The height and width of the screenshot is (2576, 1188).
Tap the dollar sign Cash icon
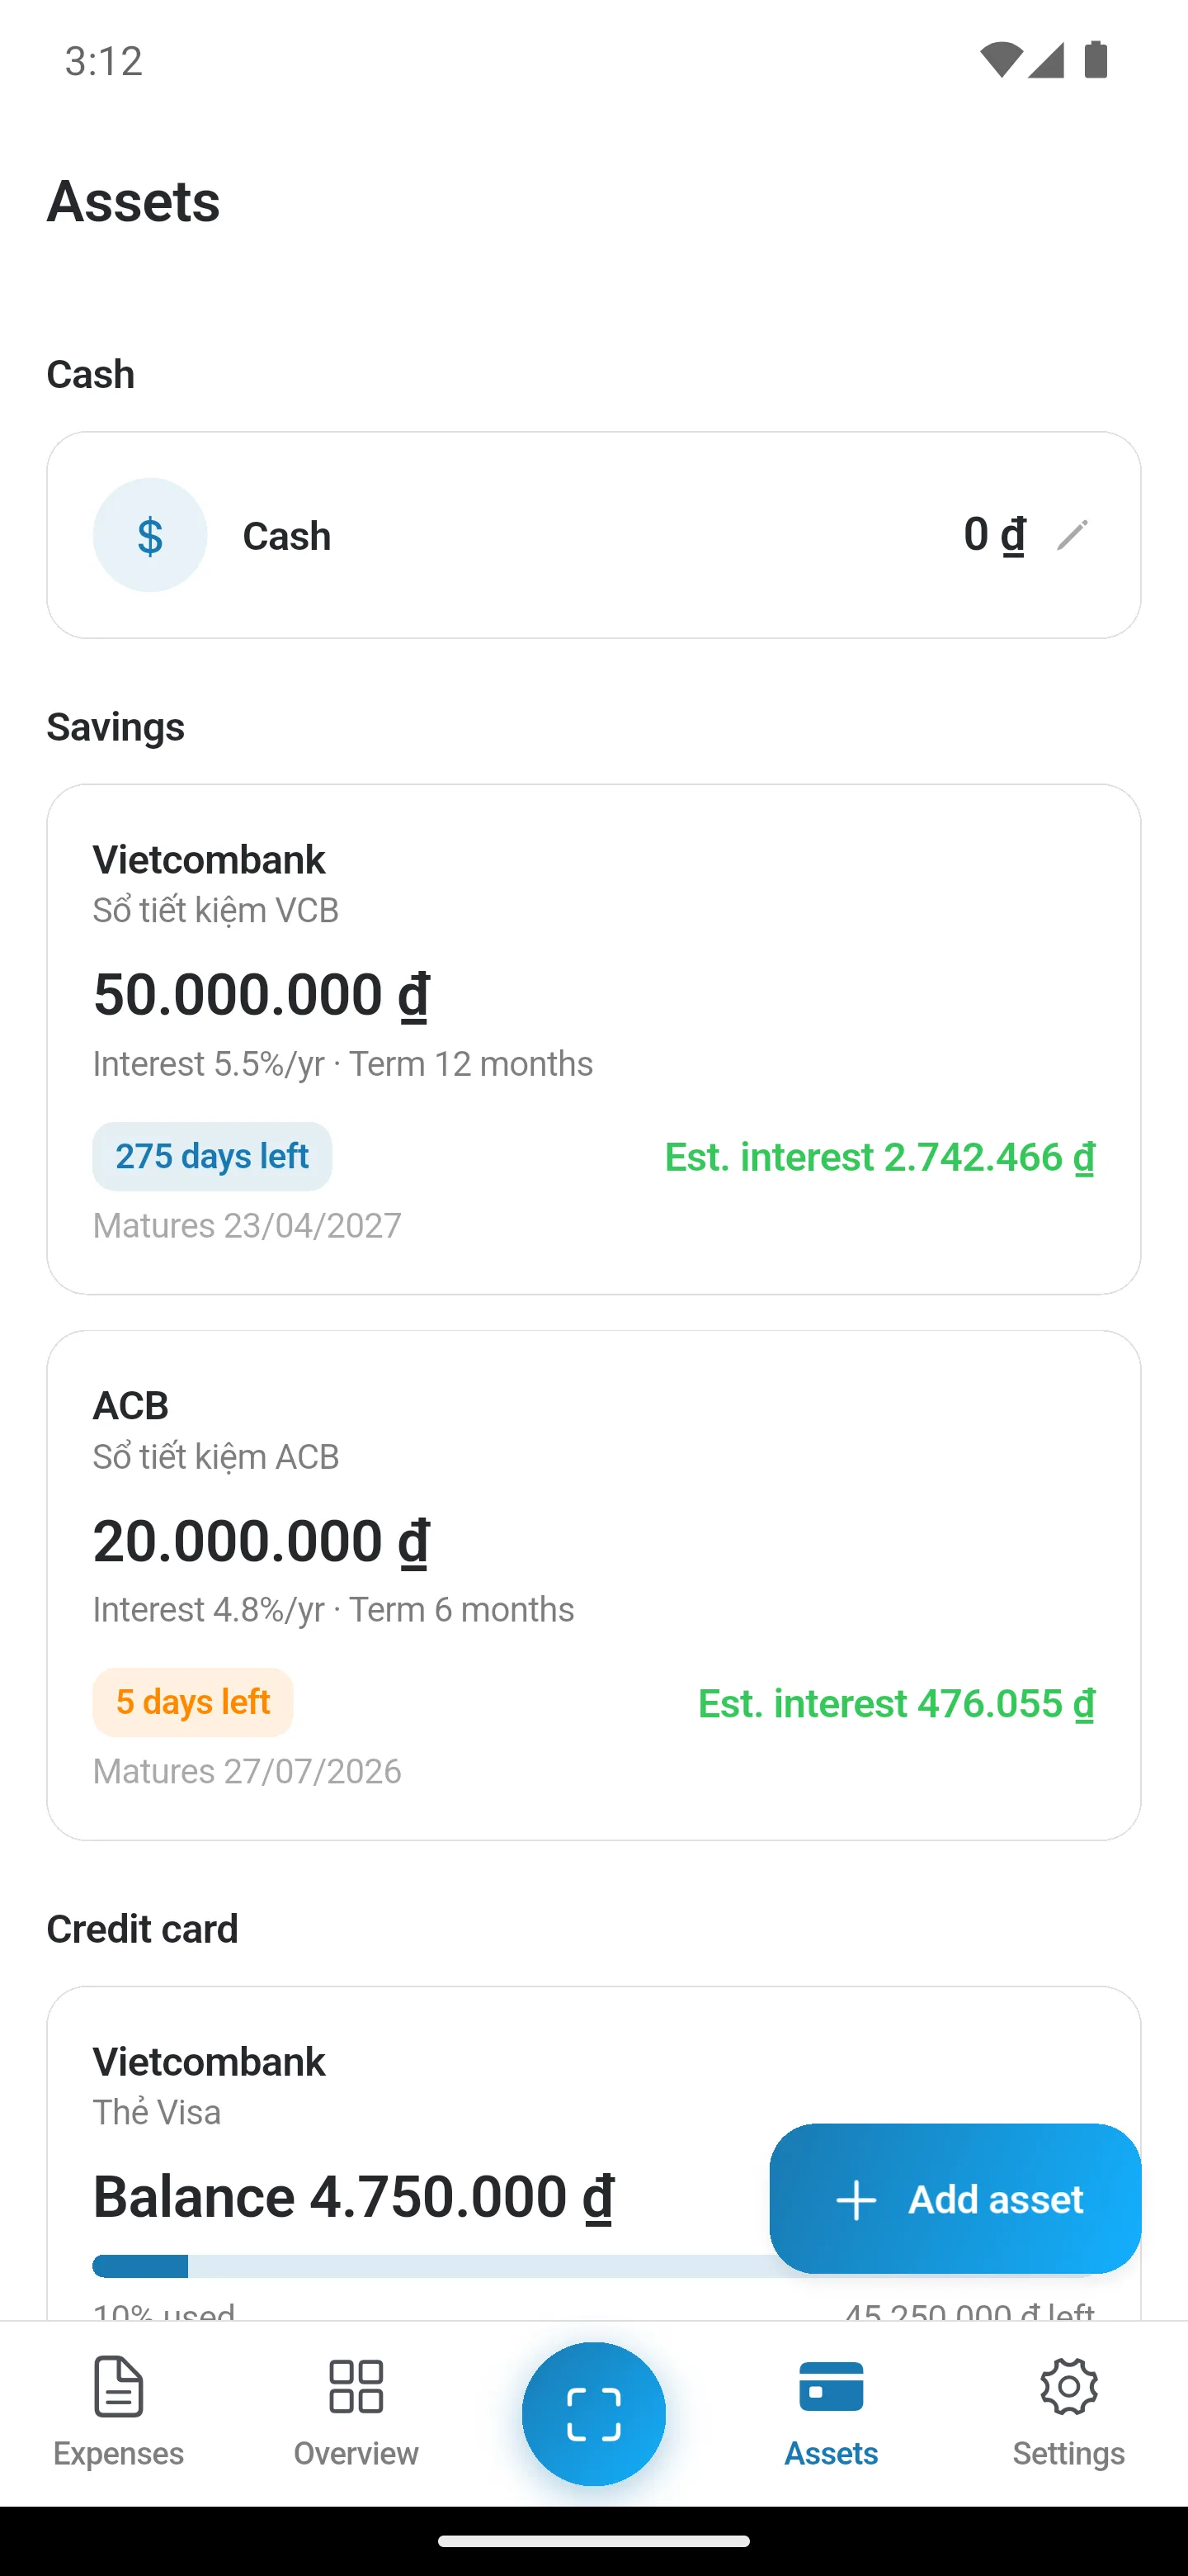tap(150, 535)
